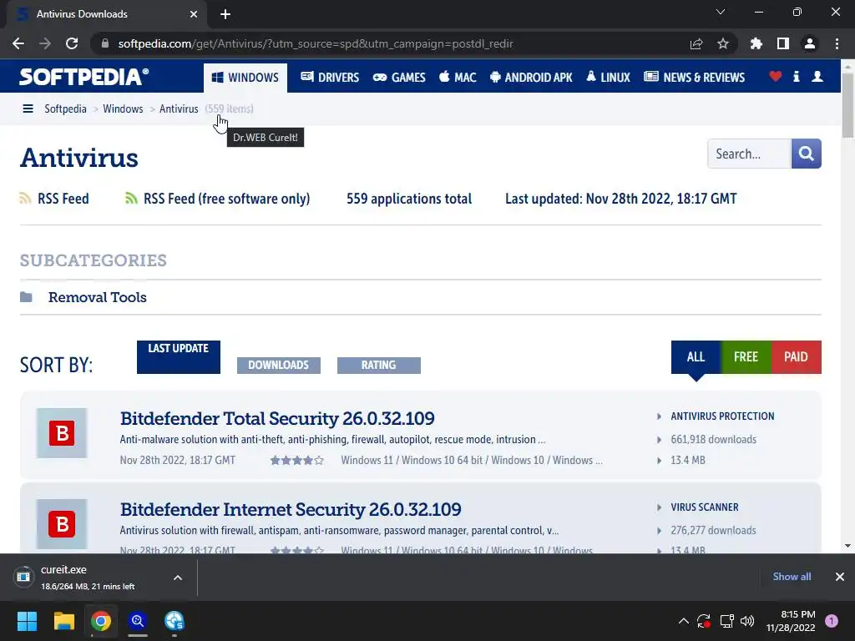
Task: Open the Windows Start menu
Action: 27,621
